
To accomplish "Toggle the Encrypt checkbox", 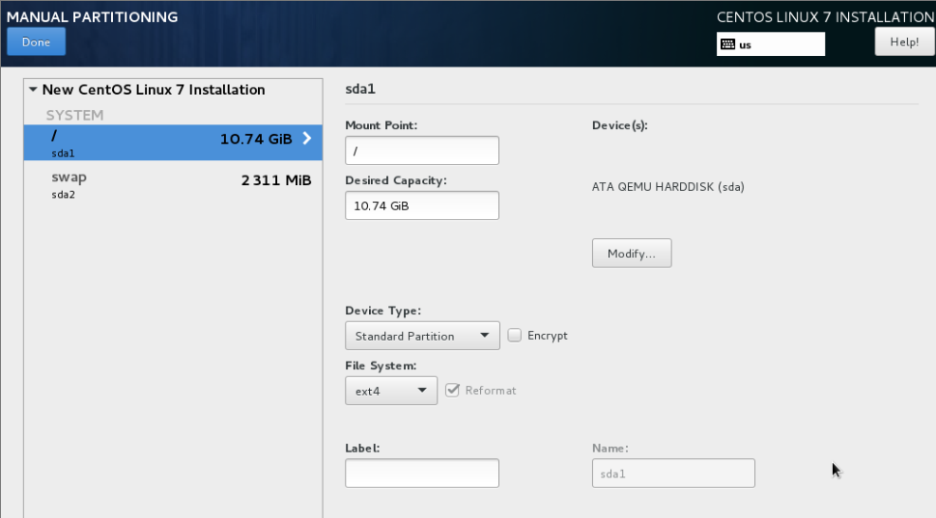I will (515, 336).
